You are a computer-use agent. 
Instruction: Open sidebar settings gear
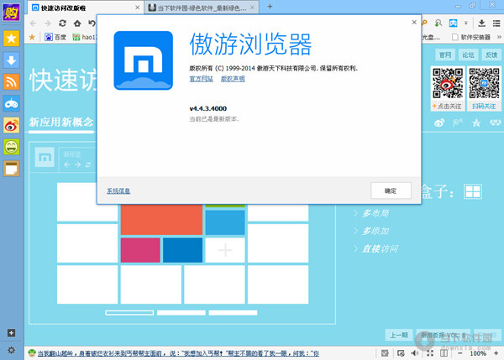11,350
